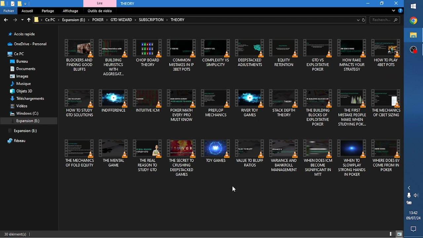The image size is (423, 238).
Task: Open Google Chrome from taskbar
Action: 413,20
